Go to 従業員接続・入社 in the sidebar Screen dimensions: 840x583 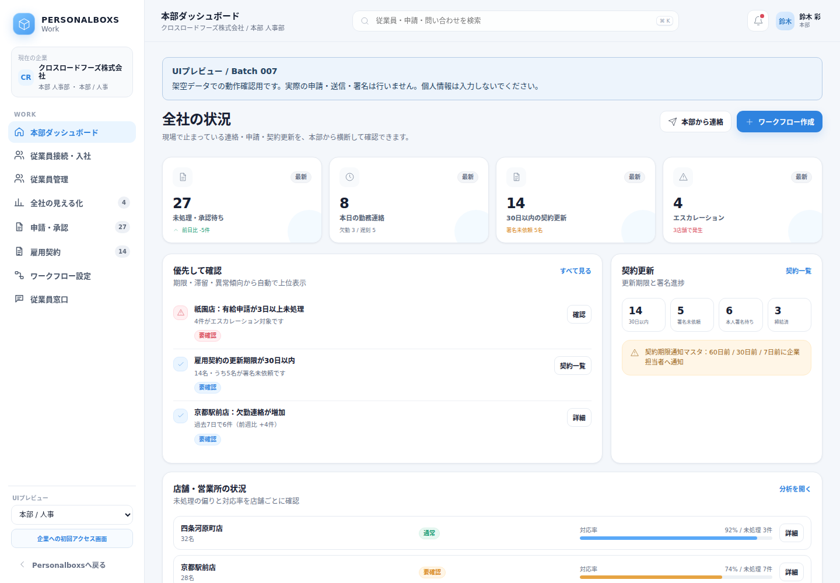(72, 156)
